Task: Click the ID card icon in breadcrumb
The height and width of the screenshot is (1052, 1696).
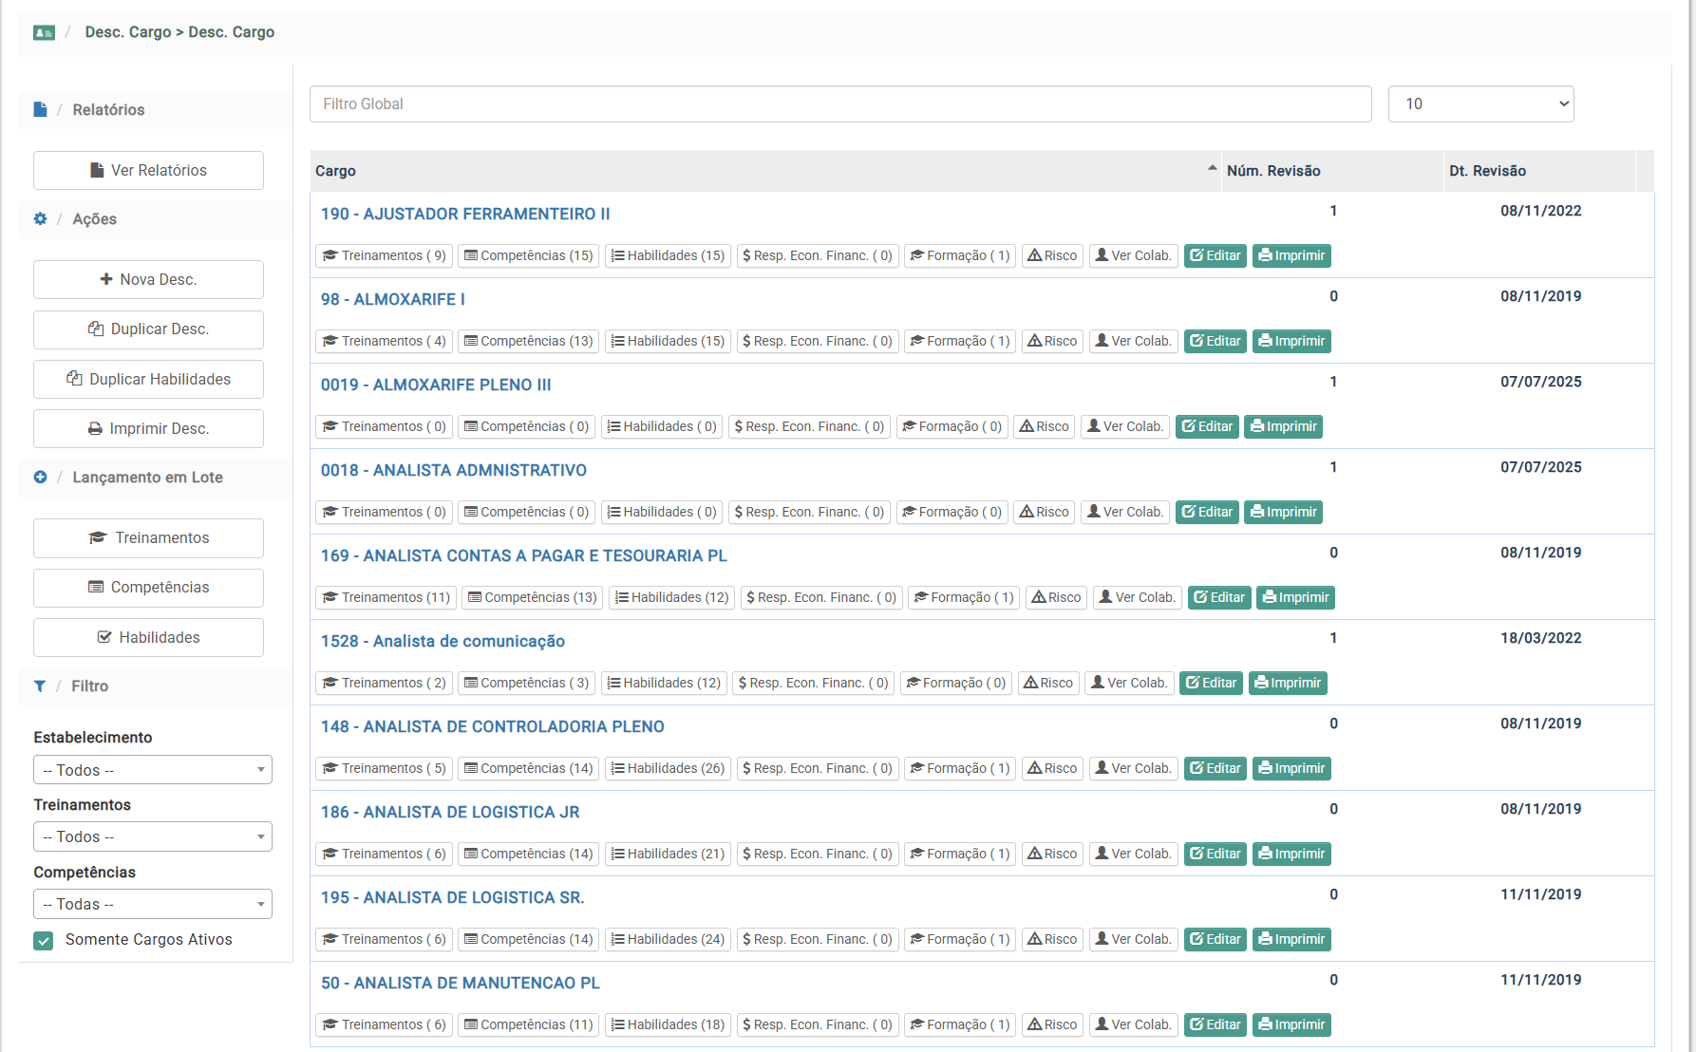Action: (44, 32)
